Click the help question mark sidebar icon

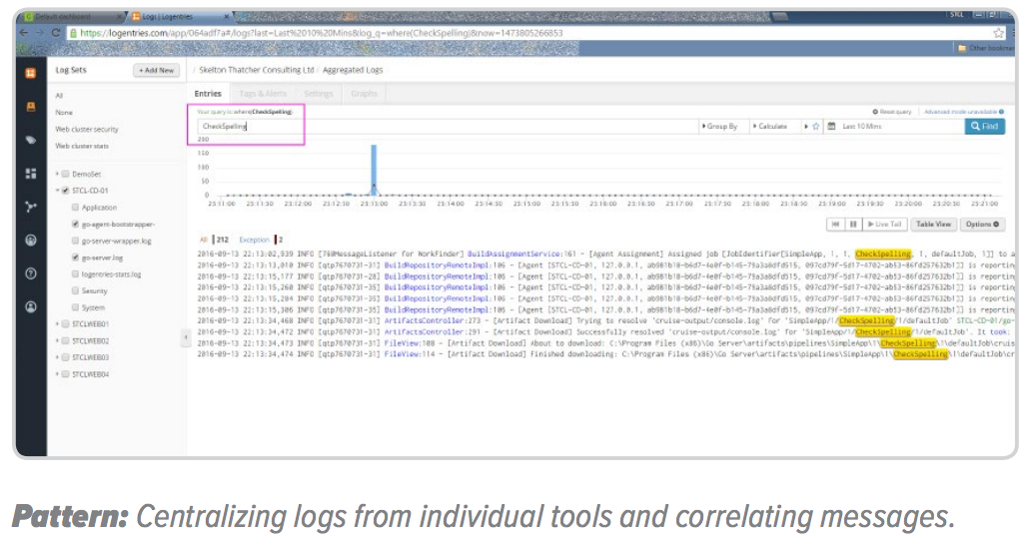click(x=31, y=272)
